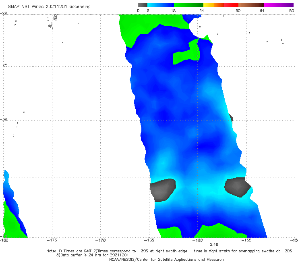Click the left gray low-wind patch near -35
The width and height of the screenshot is (298, 262).
click(x=163, y=190)
